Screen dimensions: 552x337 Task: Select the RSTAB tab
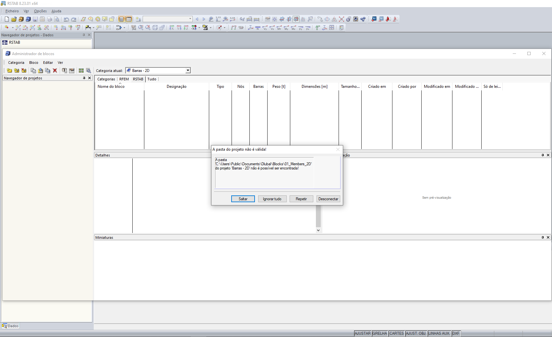pos(138,79)
